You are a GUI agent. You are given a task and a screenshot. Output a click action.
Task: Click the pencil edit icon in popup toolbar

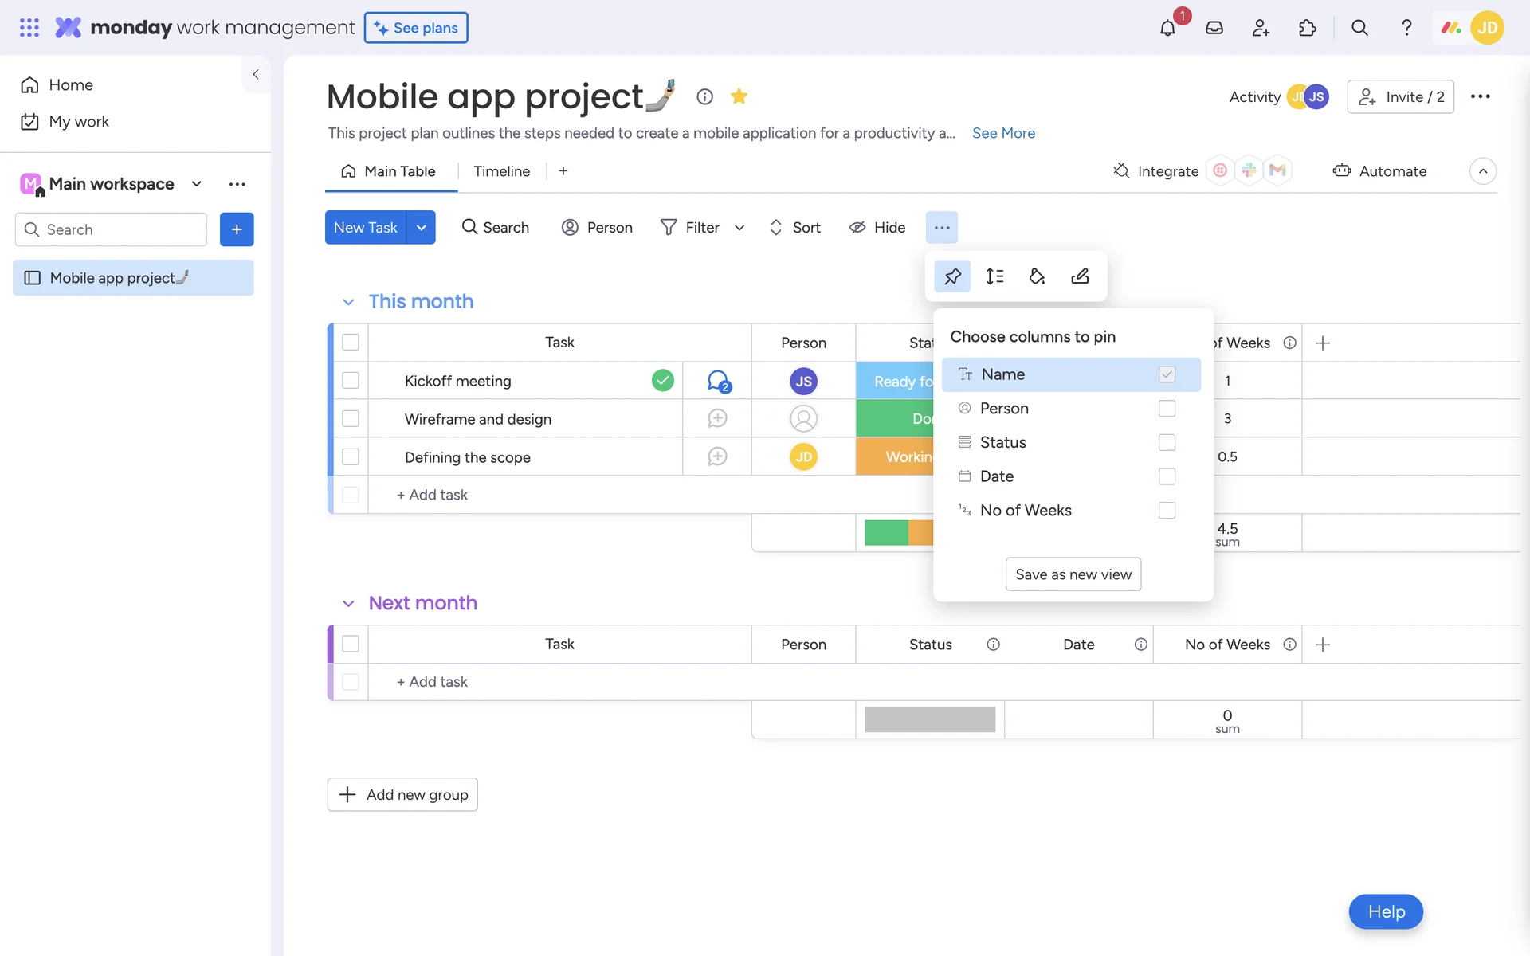[1080, 276]
